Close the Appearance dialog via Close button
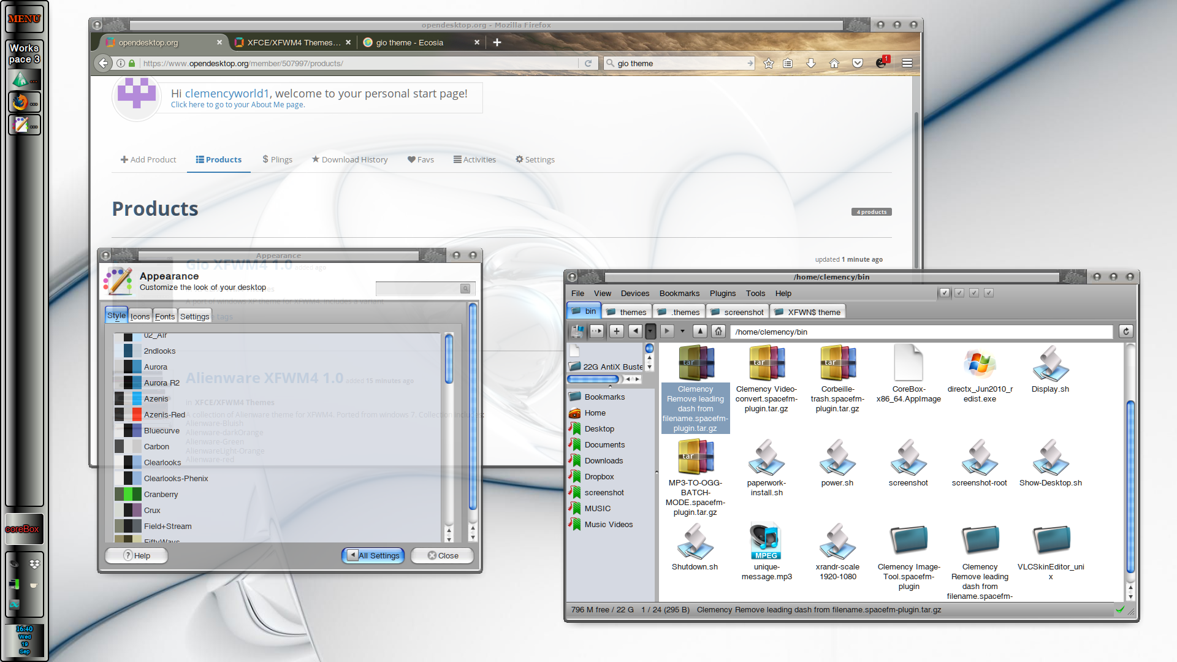Screen dimensions: 1177x662 coord(443,555)
